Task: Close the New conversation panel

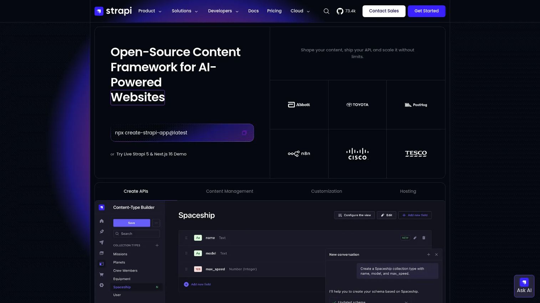Action: 437,255
